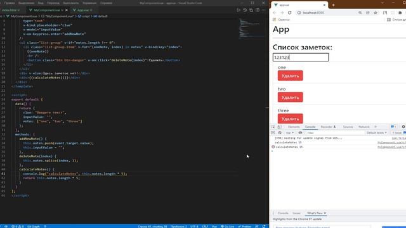Open timeline history icon in editor toolbar
The image size is (406, 228).
(x=245, y=10)
